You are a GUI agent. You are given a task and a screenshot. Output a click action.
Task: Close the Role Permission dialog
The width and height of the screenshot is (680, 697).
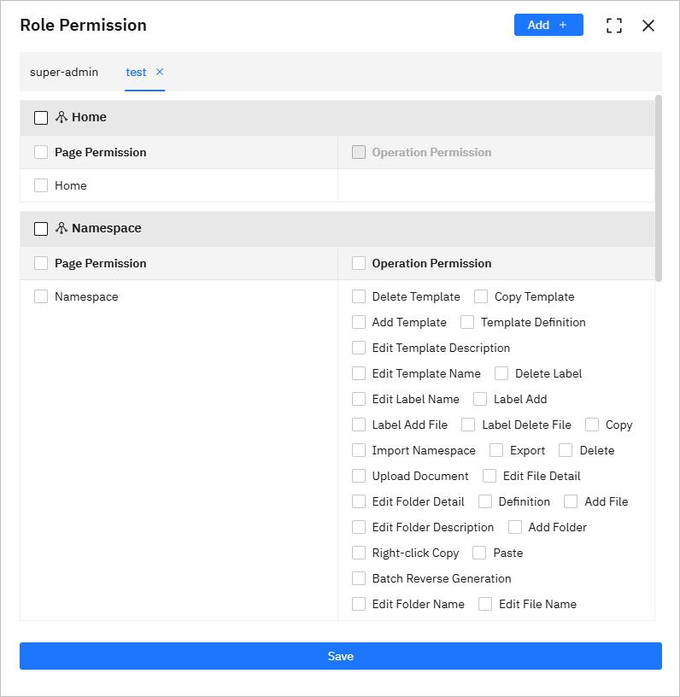point(648,26)
